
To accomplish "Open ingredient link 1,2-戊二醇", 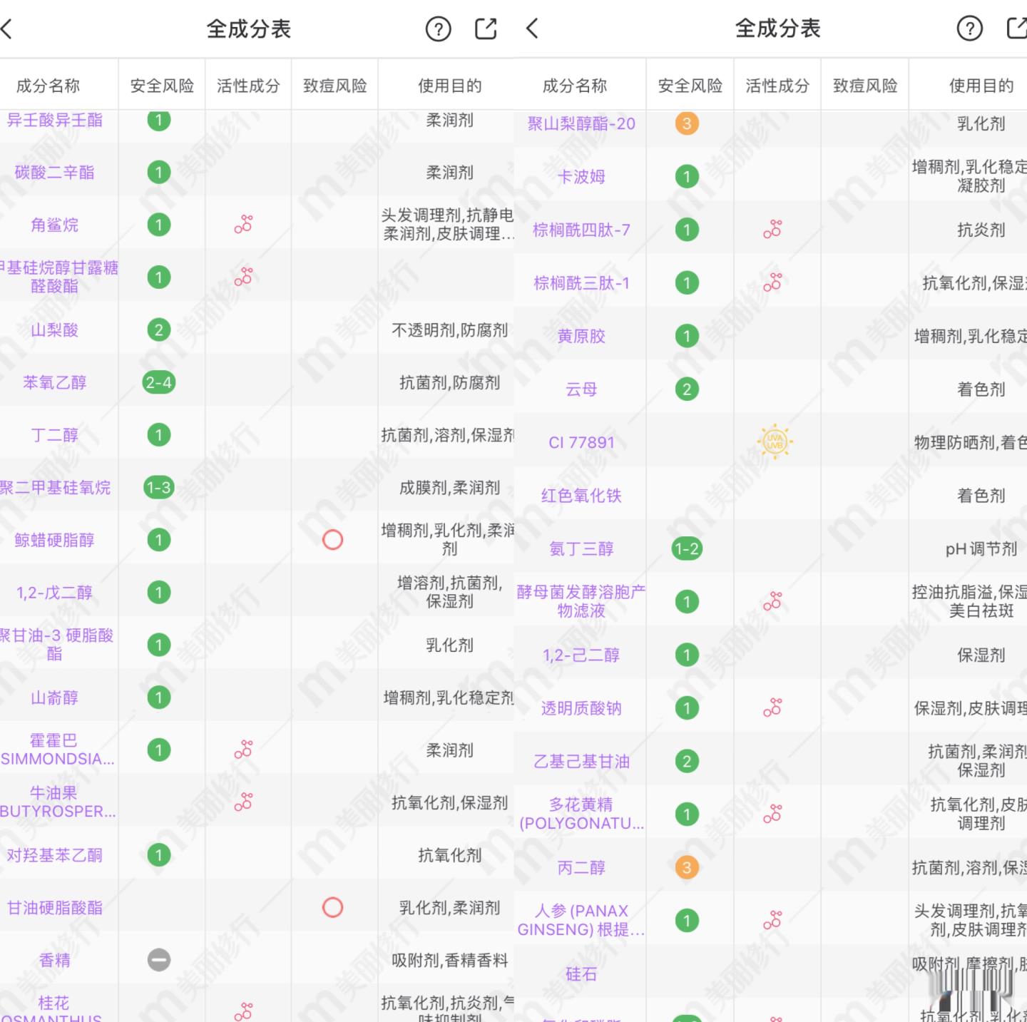I will click(x=55, y=593).
